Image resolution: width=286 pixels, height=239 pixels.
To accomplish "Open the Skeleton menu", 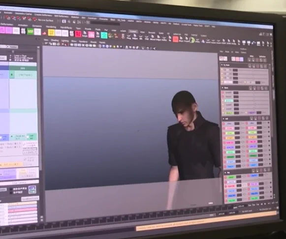I will pos(75,17).
